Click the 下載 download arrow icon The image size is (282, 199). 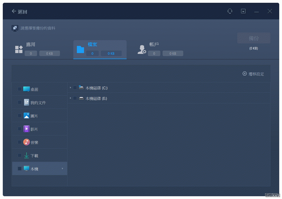[26, 155]
